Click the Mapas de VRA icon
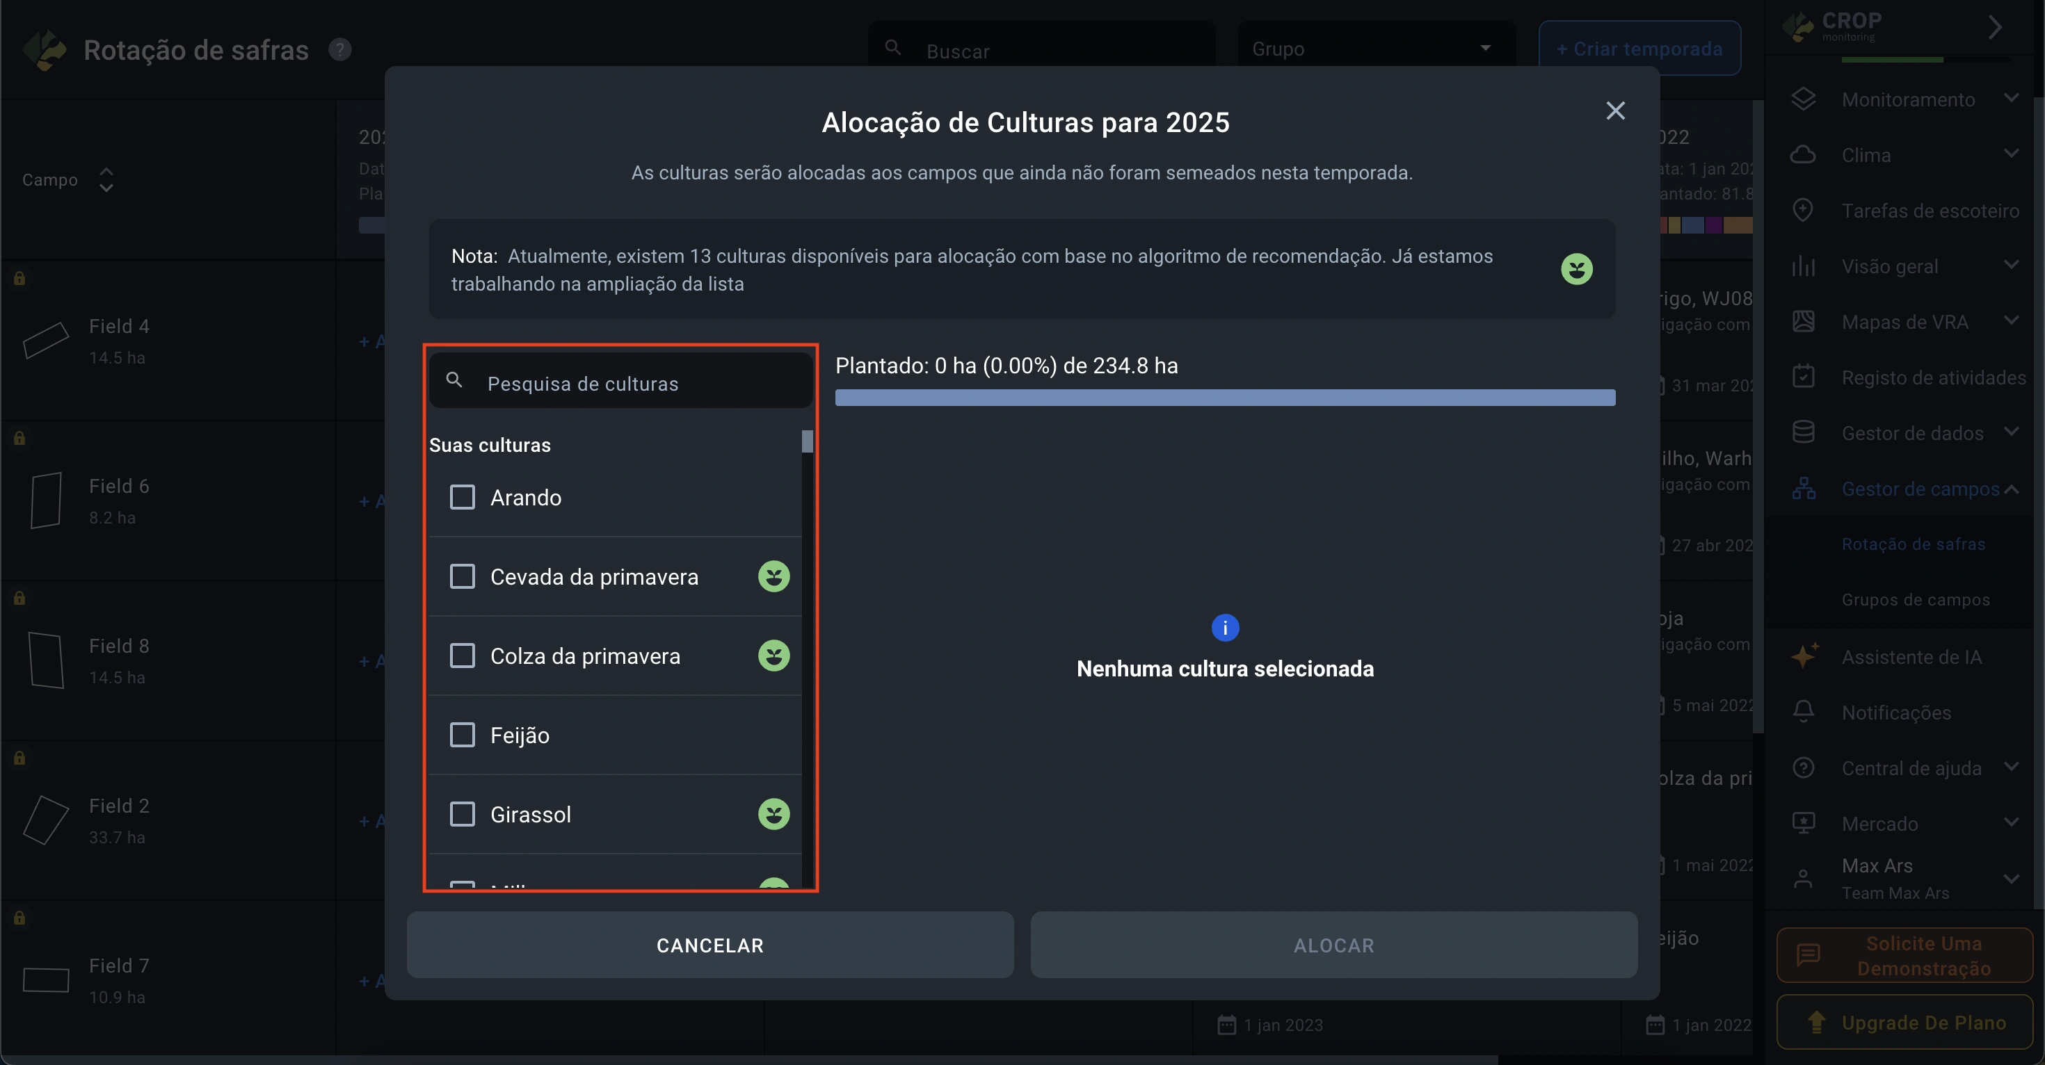This screenshot has height=1065, width=2045. (x=1803, y=321)
